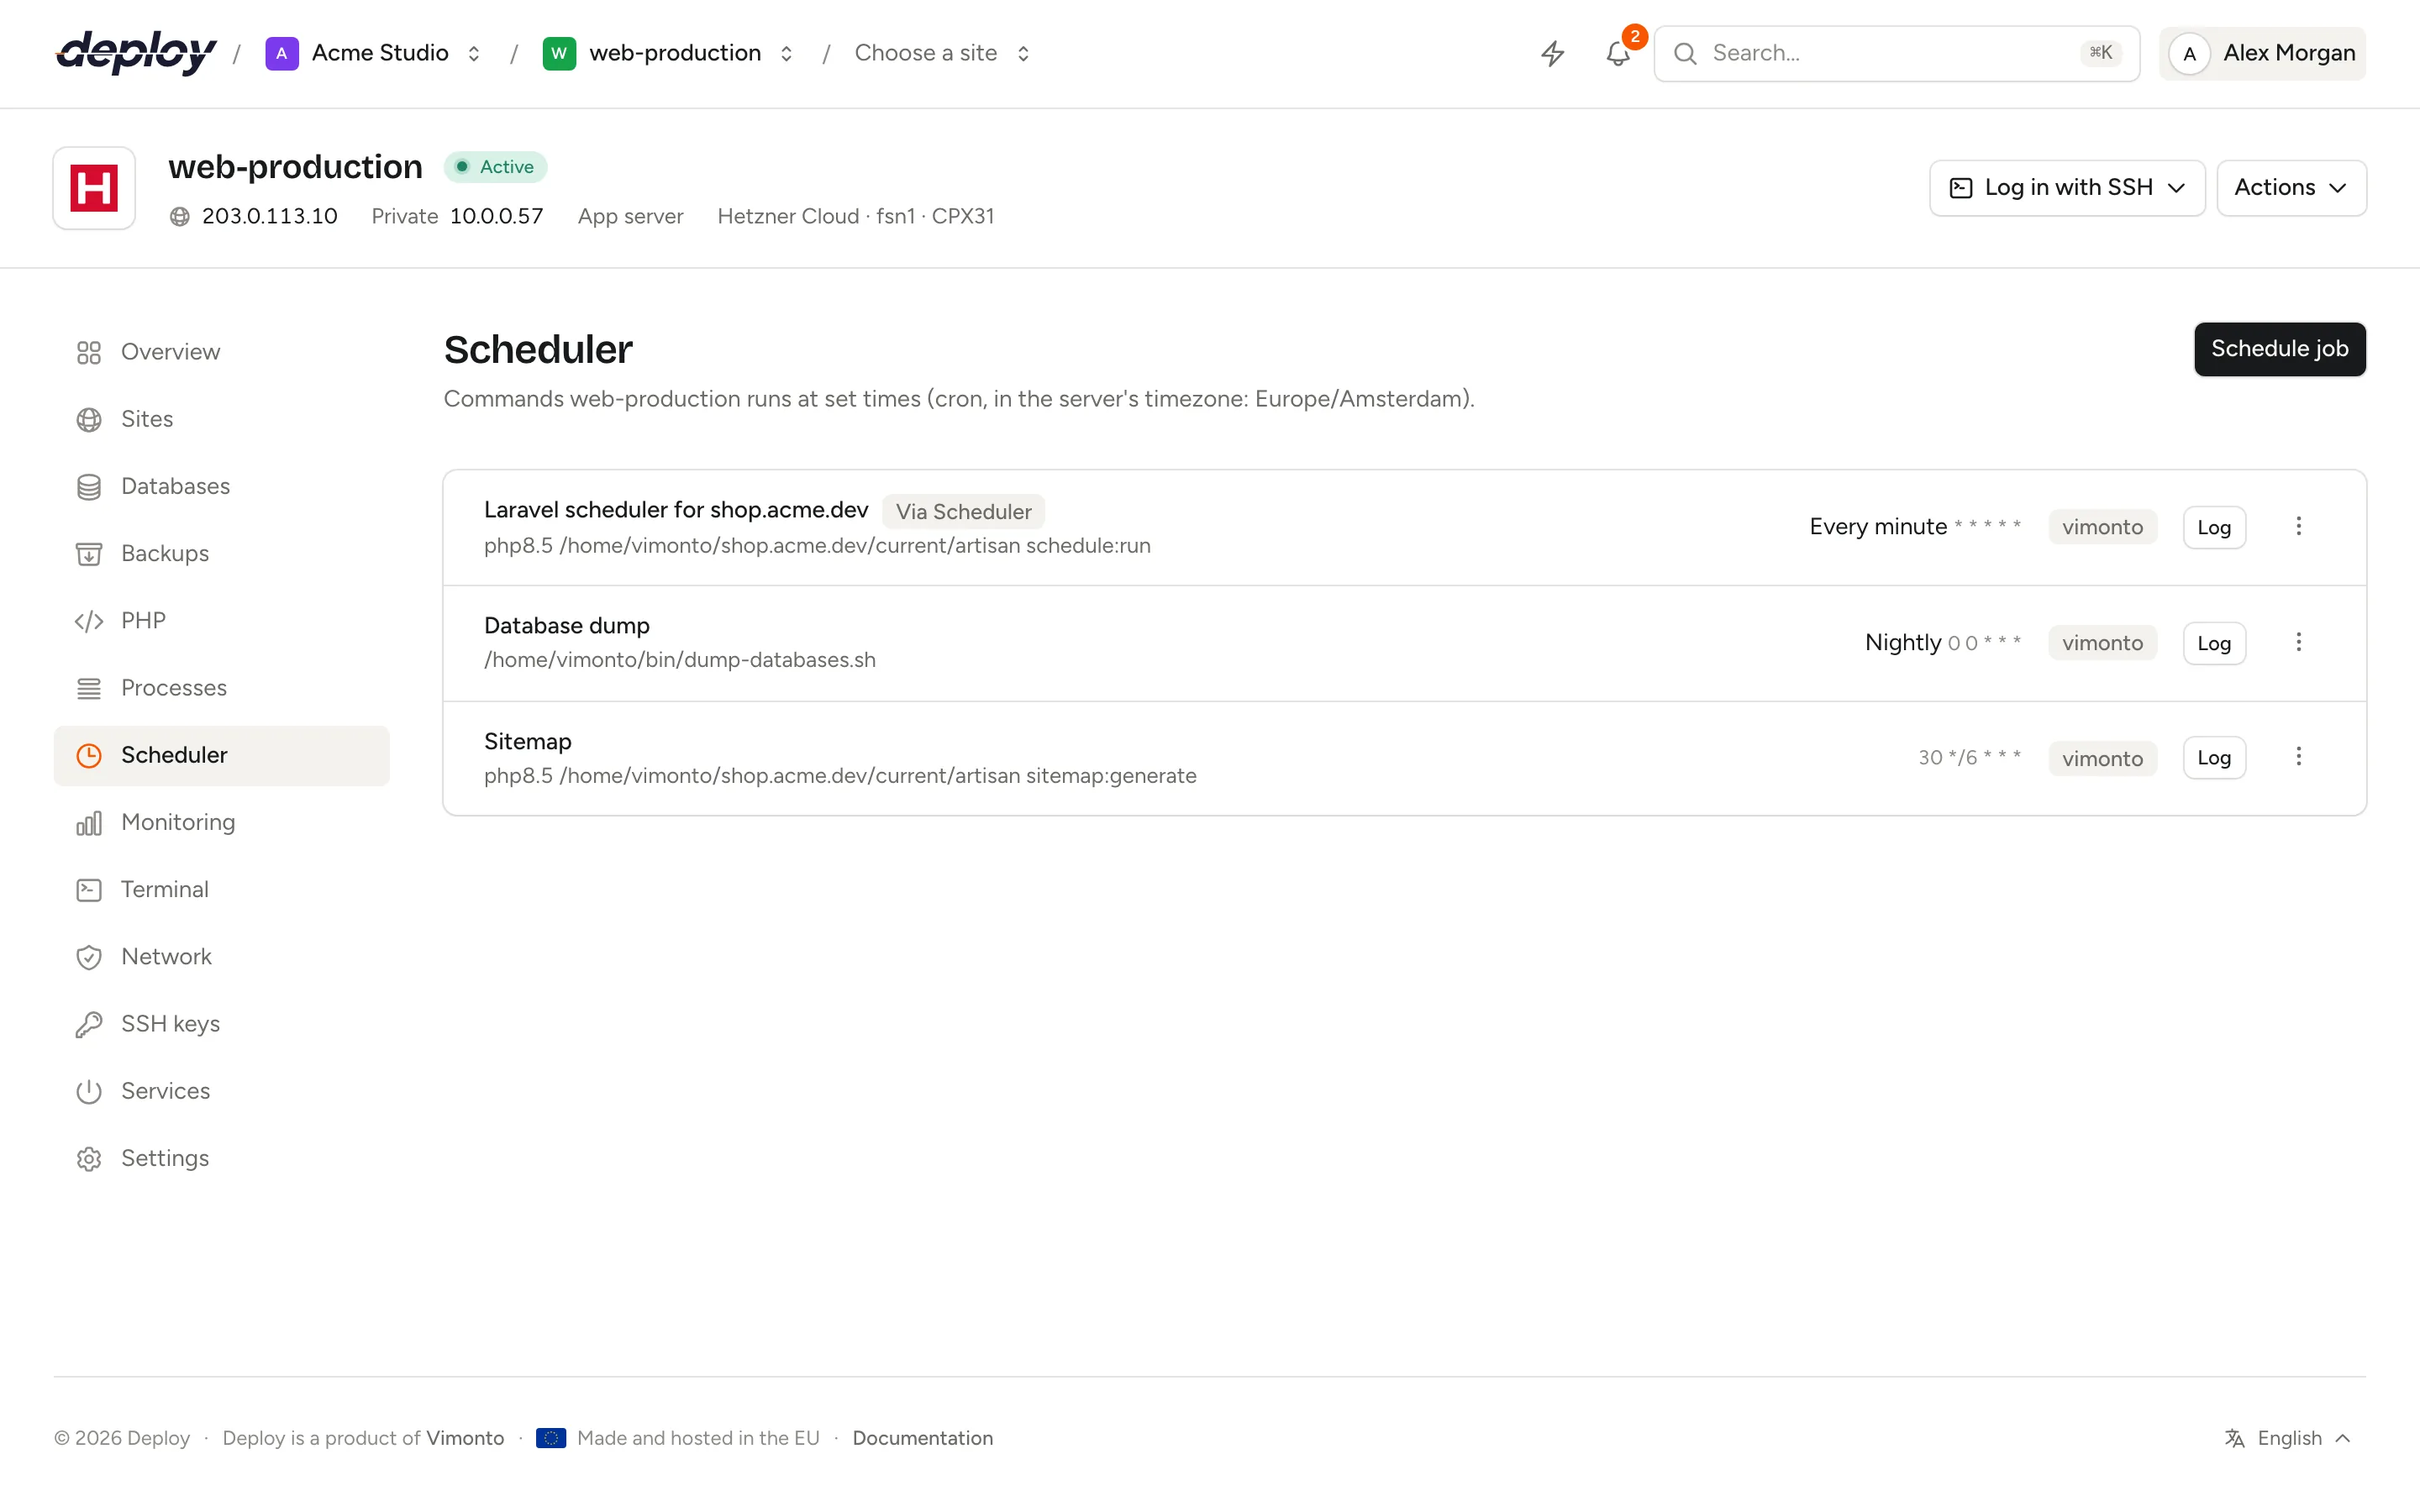Screen dimensions: 2420x1512
Task: Open Alex Morgan user menu
Action: [2262, 53]
